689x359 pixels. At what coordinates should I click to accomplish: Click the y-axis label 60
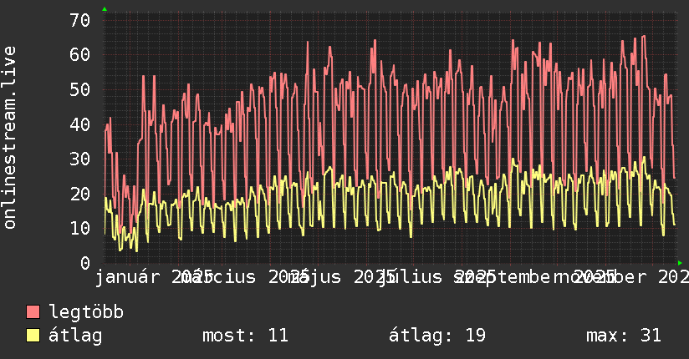[80, 55]
